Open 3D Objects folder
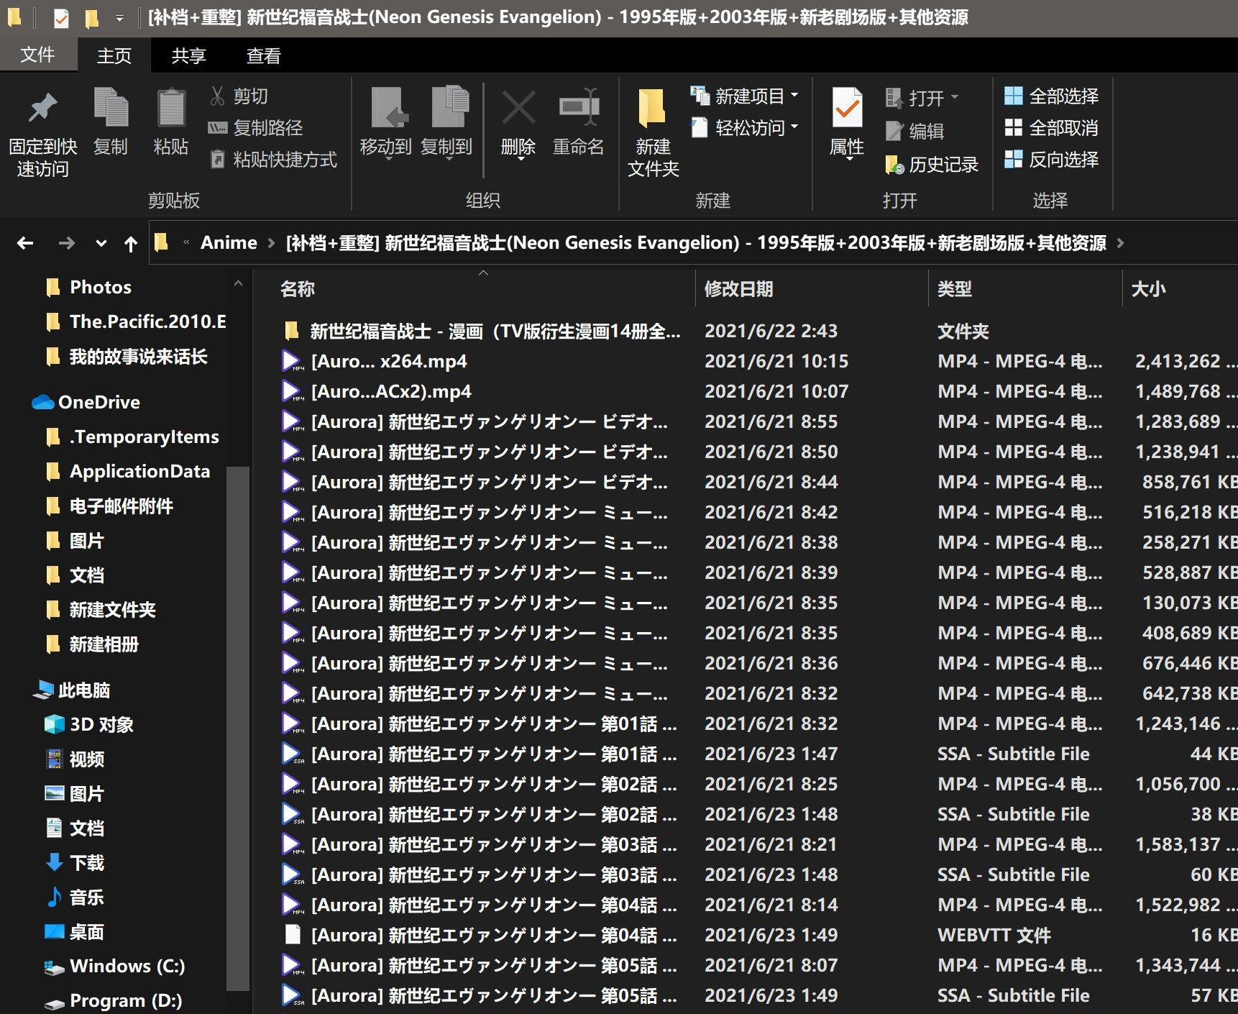Viewport: 1238px width, 1014px height. 89,724
